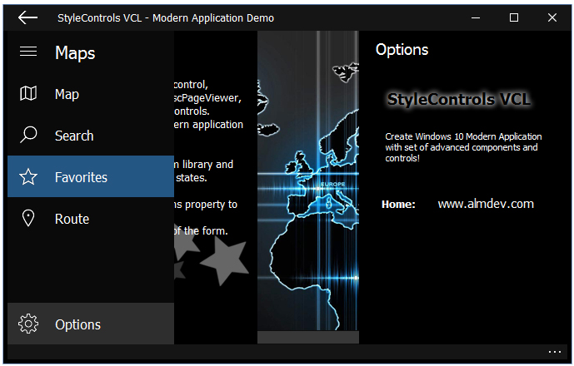The width and height of the screenshot is (574, 366).
Task: Click the location pin Route icon
Action: point(28,219)
